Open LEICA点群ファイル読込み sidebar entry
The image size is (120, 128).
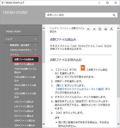pos(25,95)
